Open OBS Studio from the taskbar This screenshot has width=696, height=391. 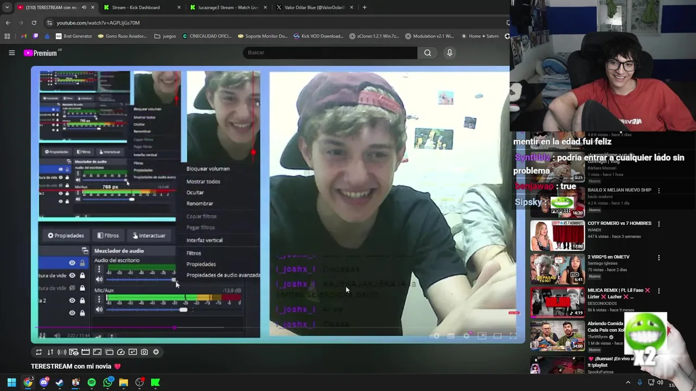pyautogui.click(x=139, y=382)
